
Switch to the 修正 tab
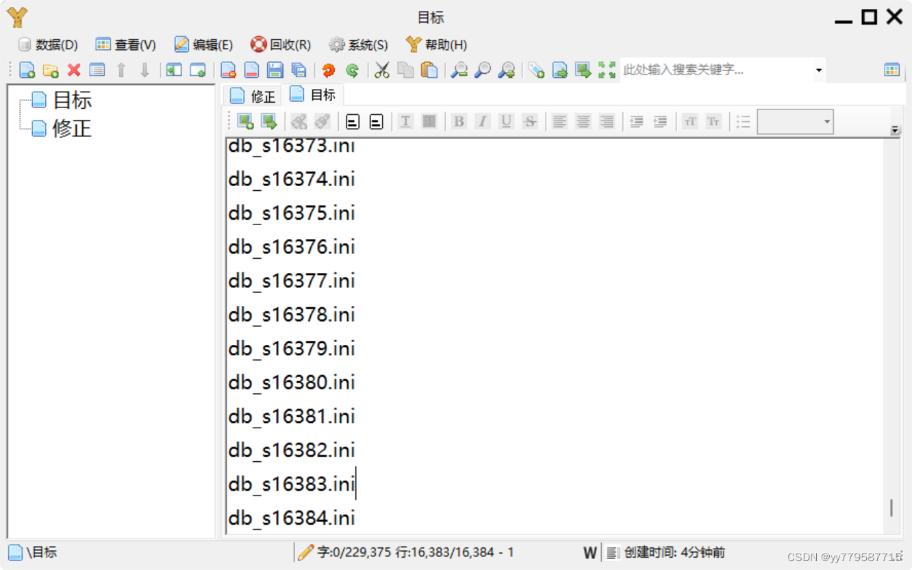tap(253, 96)
